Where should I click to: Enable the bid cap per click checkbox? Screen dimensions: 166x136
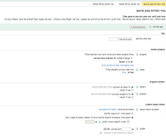click(128, 122)
